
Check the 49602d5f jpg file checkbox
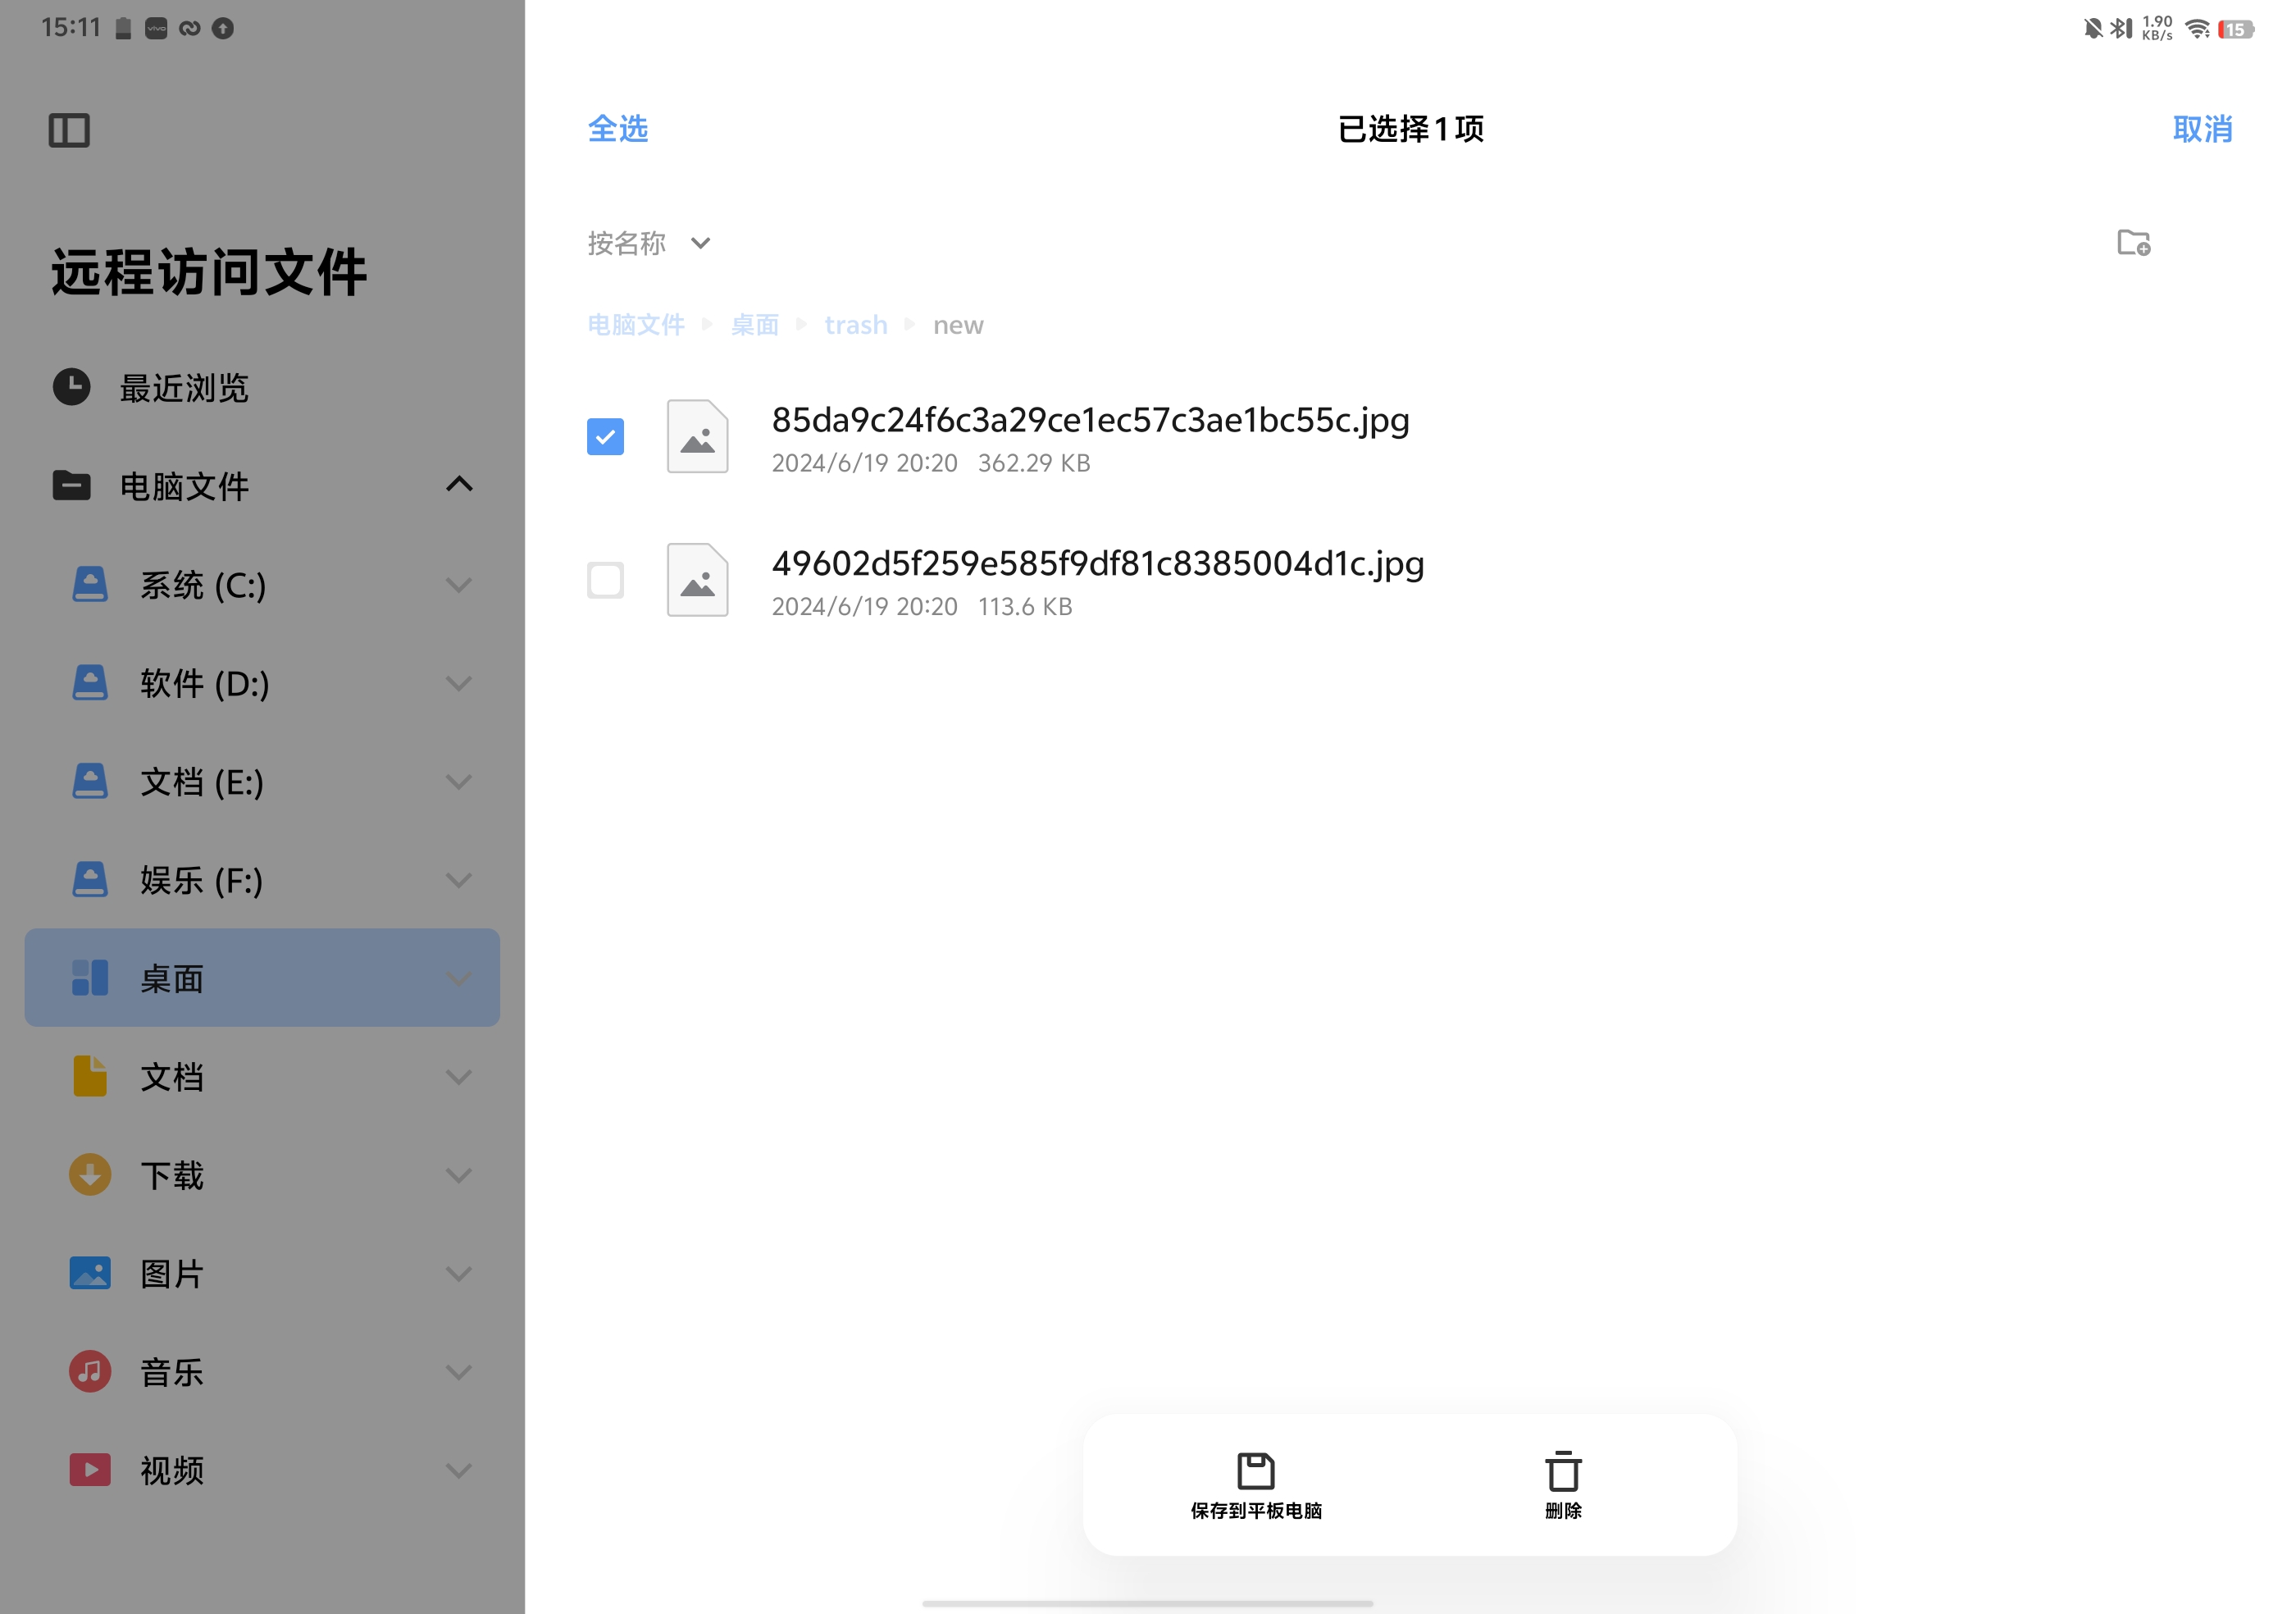coord(605,580)
